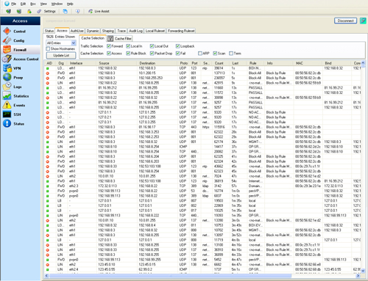Viewport: 368px width, 281px height.
Task: Open the VPN section icon
Action: pyautogui.click(x=7, y=68)
